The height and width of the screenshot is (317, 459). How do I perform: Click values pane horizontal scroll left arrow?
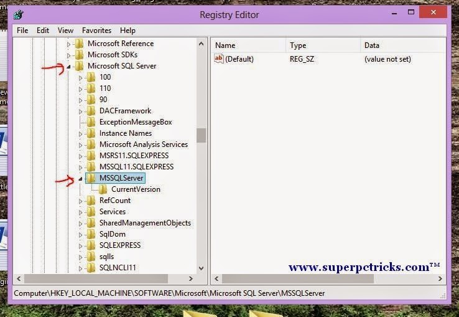[216, 278]
